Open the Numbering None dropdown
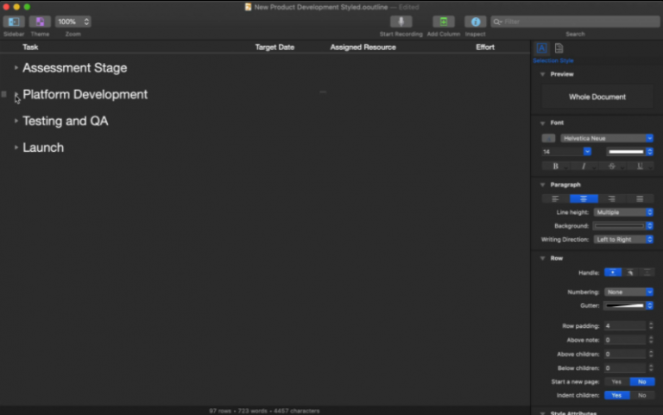 pyautogui.click(x=628, y=292)
